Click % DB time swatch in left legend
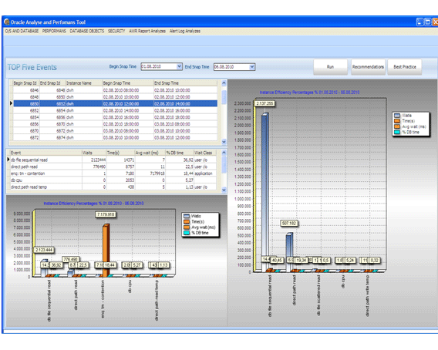 tap(187, 233)
